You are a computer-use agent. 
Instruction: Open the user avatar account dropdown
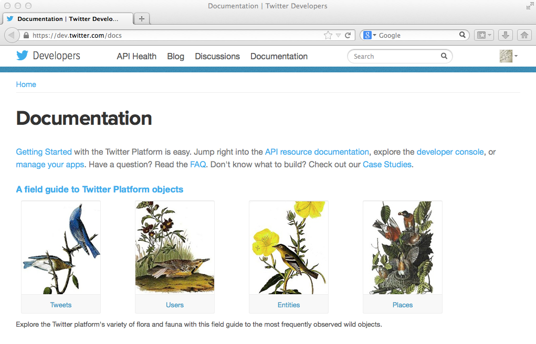pyautogui.click(x=508, y=56)
